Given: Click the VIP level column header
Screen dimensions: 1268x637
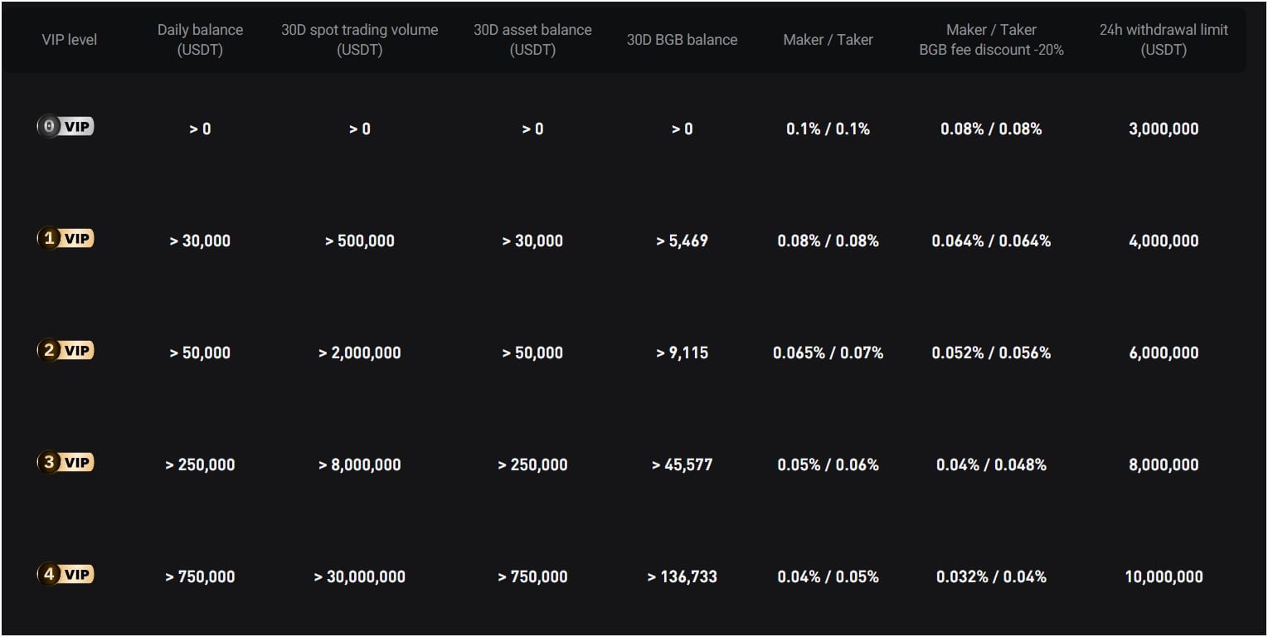Looking at the screenshot, I should [70, 39].
